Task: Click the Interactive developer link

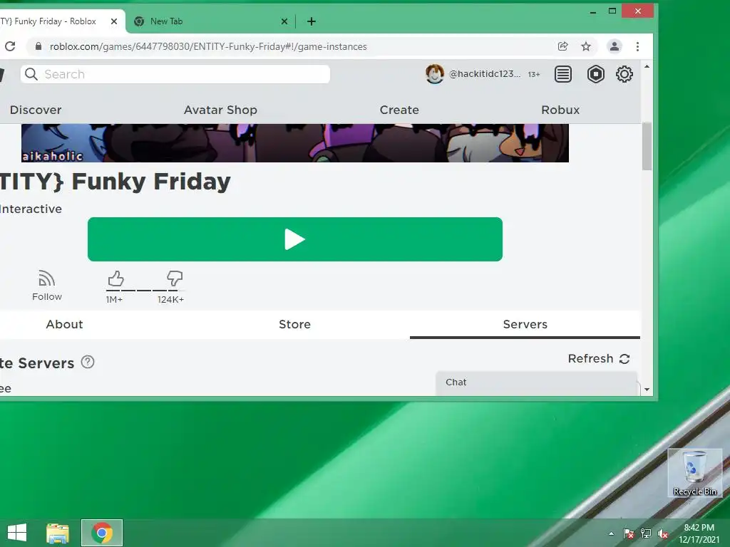Action: 31,209
